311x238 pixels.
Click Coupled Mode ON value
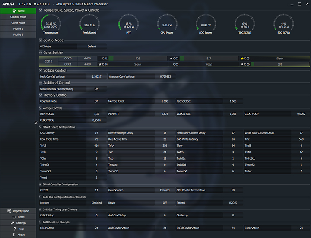(97, 101)
